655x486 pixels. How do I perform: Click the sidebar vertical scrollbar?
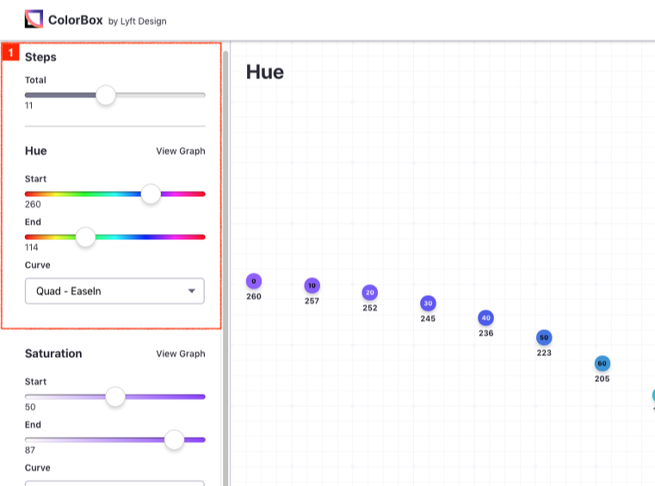point(226,268)
